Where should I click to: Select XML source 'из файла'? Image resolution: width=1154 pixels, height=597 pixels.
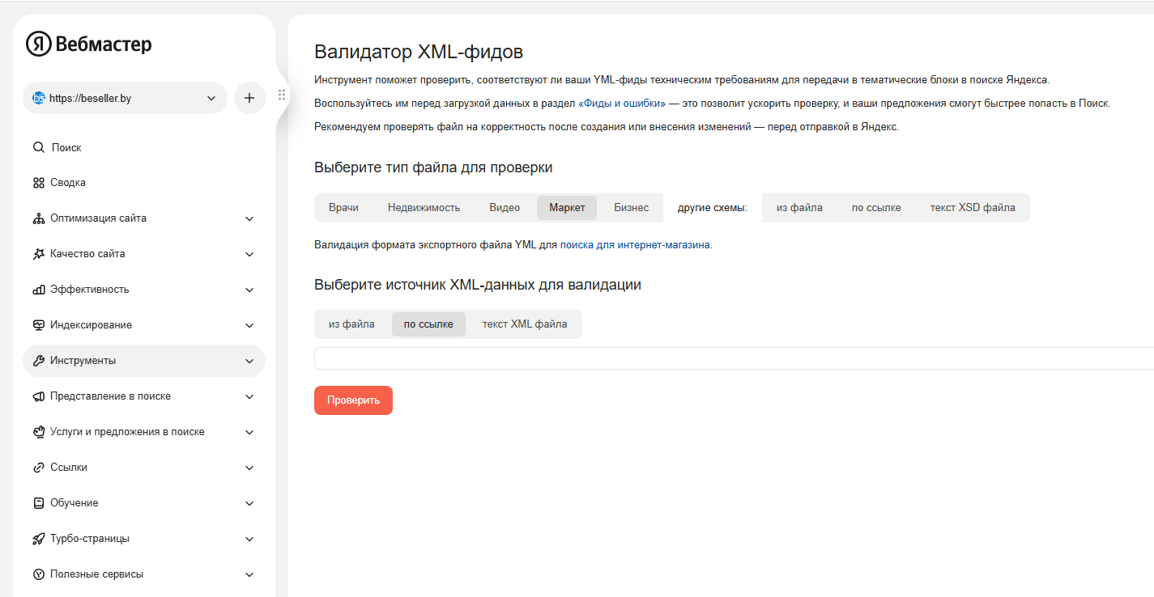[351, 324]
